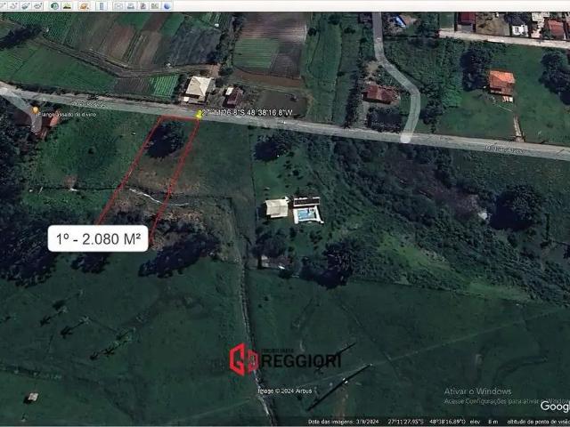This screenshot has height=427, width=570.
Task: Click the 'Frango assado do divino' place label
Action: pyautogui.click(x=68, y=115)
